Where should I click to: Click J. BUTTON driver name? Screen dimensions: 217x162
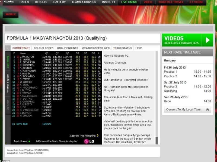(x=25, y=90)
